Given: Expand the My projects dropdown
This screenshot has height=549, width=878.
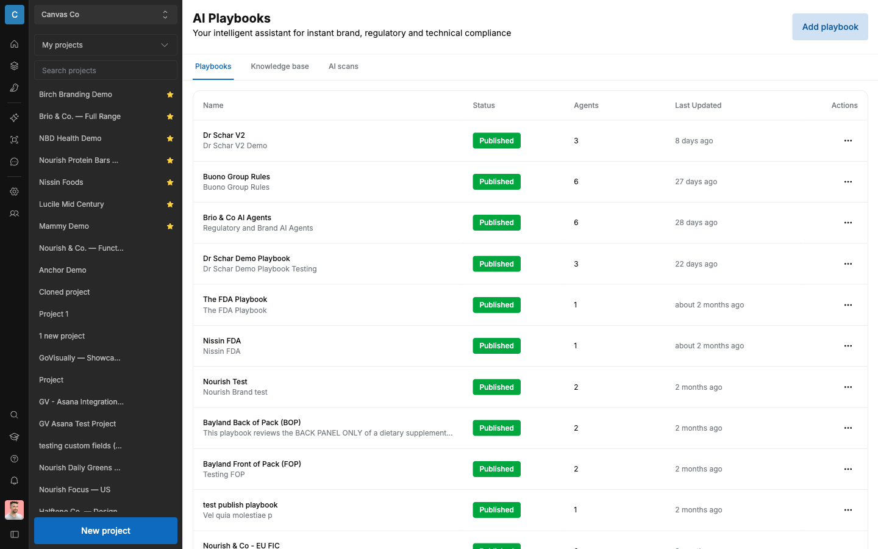Looking at the screenshot, I should tap(105, 45).
